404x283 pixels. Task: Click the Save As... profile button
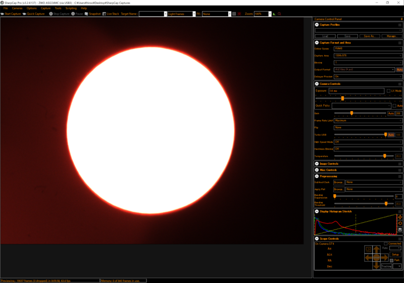click(x=370, y=36)
